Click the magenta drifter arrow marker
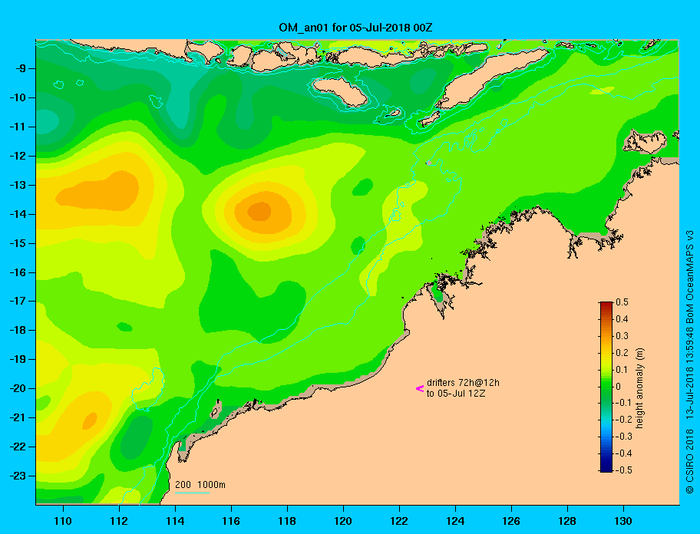The width and height of the screenshot is (700, 534). tap(420, 388)
